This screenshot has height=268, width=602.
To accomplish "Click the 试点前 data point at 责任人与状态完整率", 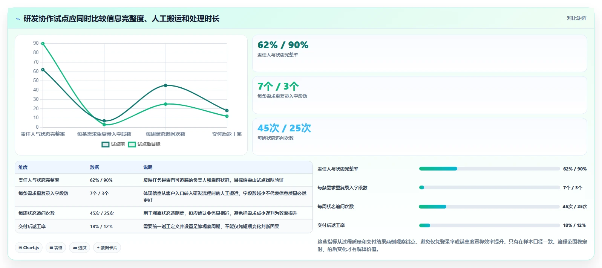I will pyautogui.click(x=43, y=70).
